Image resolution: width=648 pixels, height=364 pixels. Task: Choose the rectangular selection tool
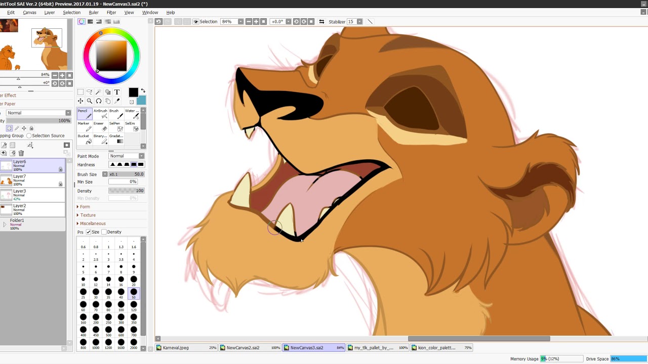point(80,92)
